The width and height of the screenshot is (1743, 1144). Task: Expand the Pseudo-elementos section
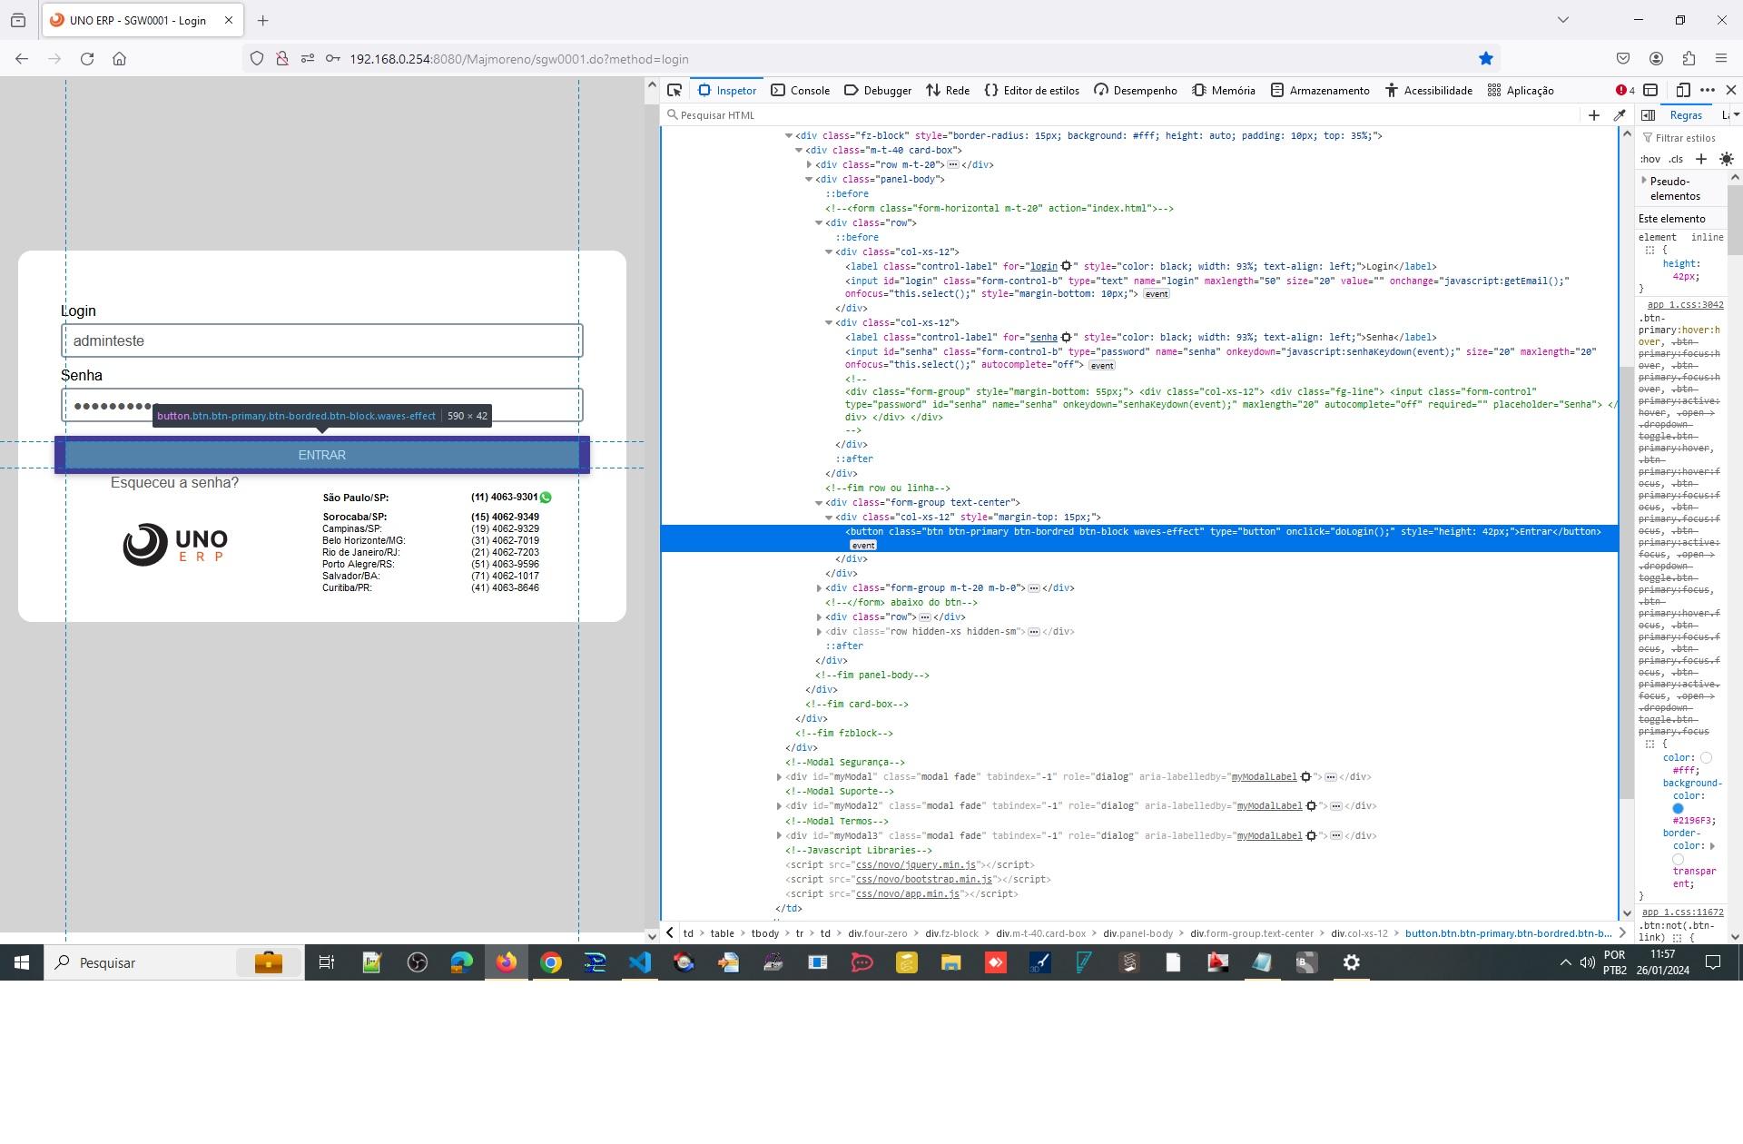point(1645,181)
